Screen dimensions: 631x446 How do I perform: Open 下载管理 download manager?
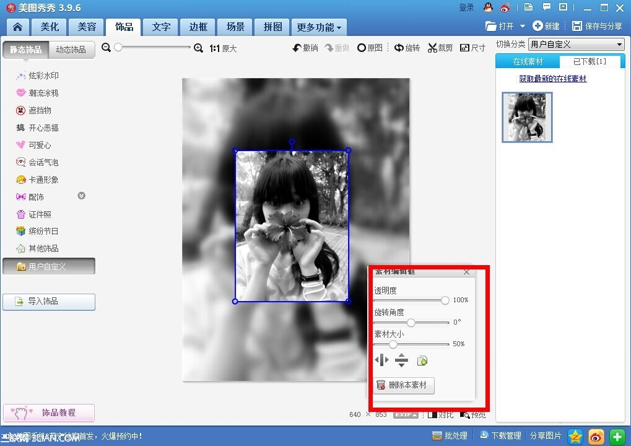[500, 435]
